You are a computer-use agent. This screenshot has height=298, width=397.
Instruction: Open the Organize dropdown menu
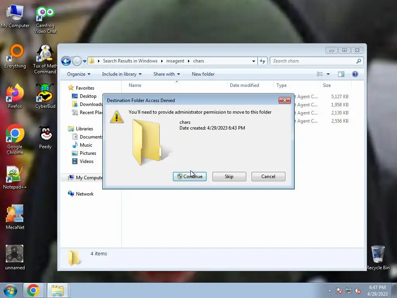[78, 74]
